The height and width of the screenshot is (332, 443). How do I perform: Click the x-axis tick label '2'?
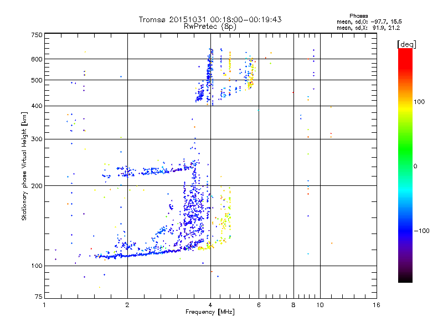tap(127, 305)
